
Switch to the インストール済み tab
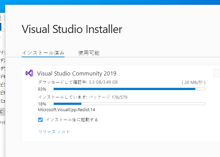coord(43,53)
